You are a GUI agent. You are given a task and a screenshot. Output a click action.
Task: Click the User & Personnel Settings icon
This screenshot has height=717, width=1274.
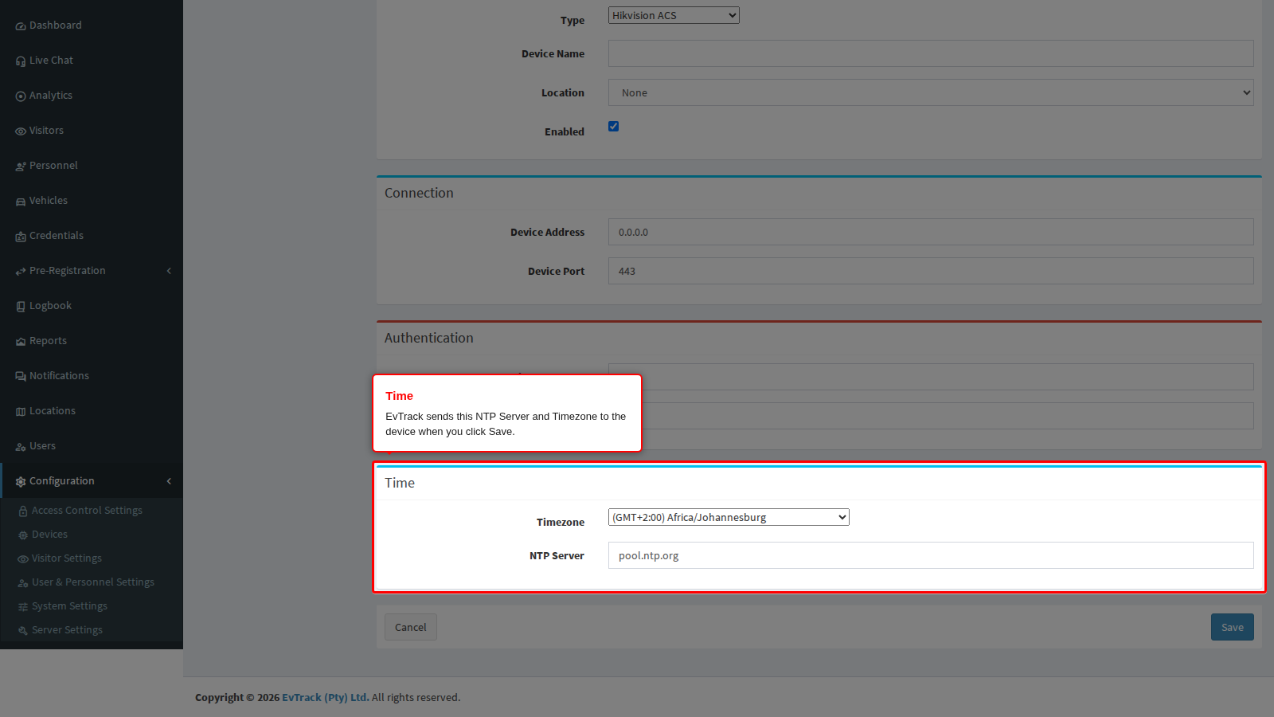23,583
